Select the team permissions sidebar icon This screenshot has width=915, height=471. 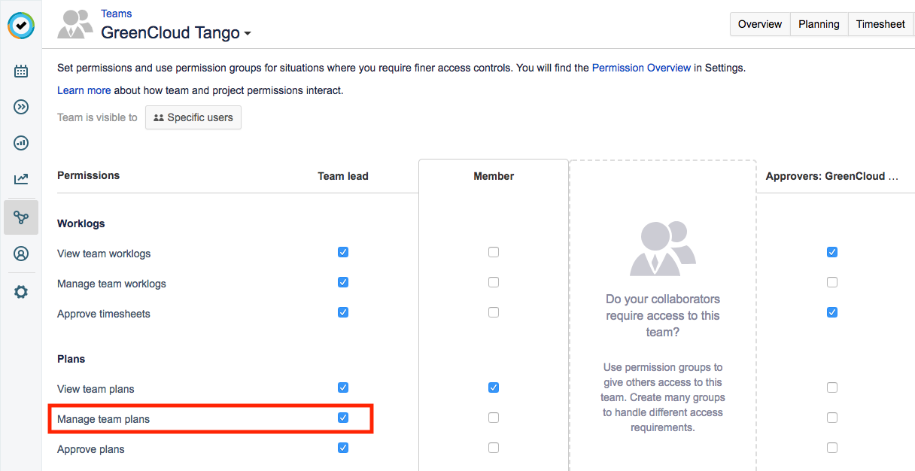[20, 217]
